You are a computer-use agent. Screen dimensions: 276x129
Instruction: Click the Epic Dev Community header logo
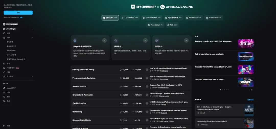point(143,7)
